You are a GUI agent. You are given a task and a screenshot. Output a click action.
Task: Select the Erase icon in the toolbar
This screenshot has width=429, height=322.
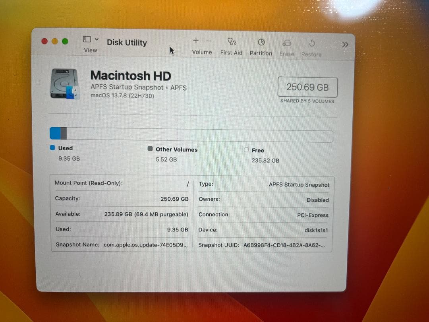click(x=287, y=43)
